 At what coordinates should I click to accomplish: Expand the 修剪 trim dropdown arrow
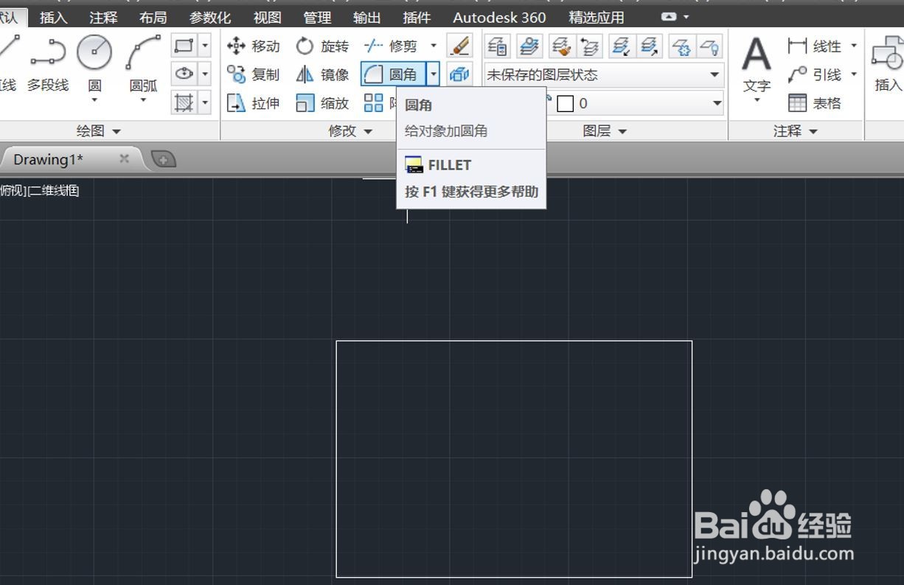[x=434, y=46]
